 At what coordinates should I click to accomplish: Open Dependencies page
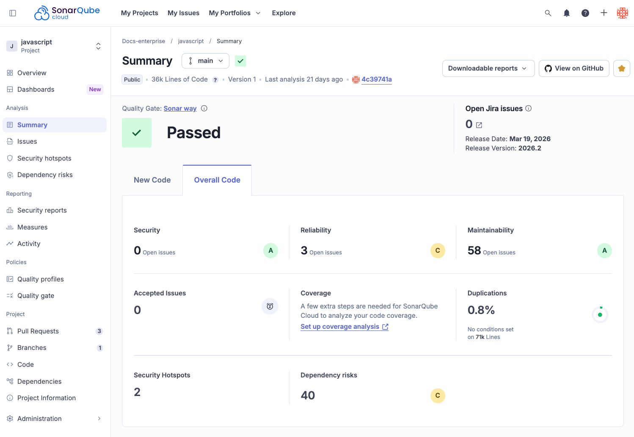point(55,382)
